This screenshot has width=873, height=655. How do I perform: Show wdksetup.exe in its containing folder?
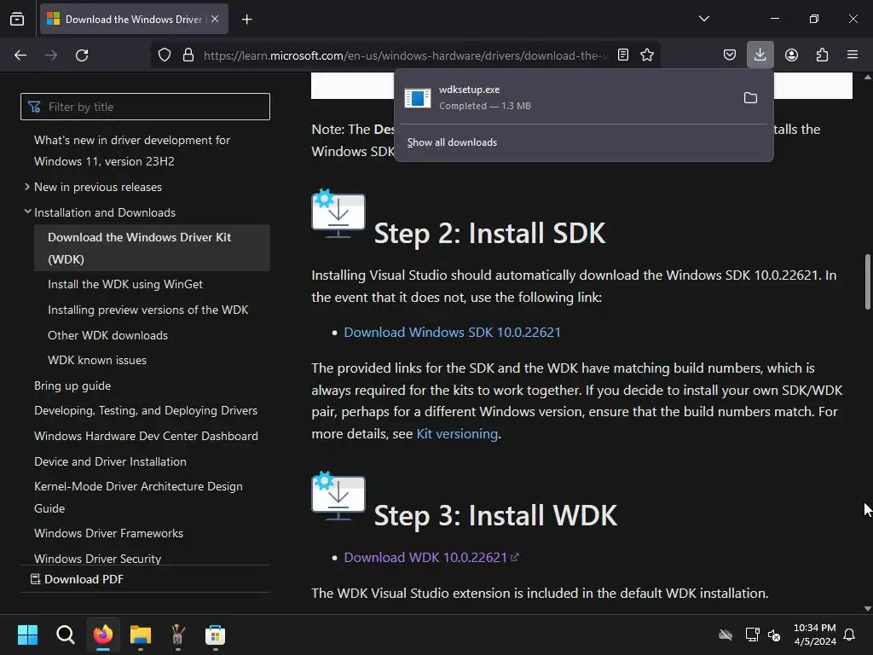tap(750, 98)
